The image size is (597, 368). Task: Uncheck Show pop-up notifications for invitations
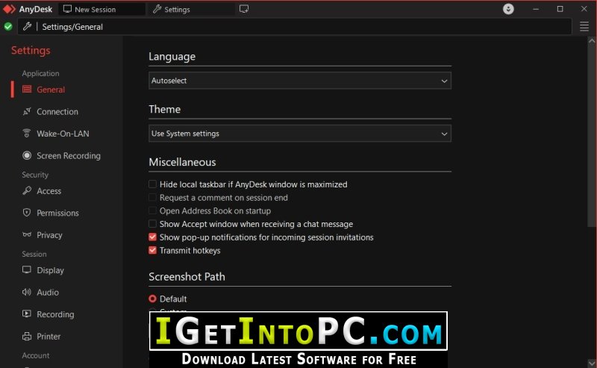(x=152, y=237)
